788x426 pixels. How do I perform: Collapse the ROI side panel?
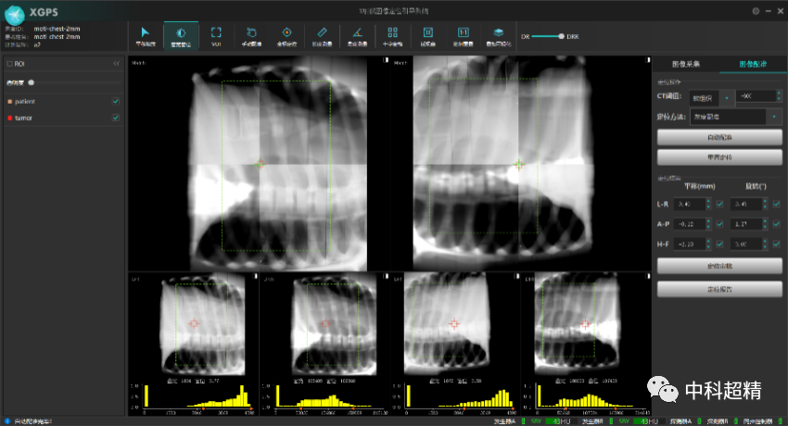pyautogui.click(x=117, y=64)
